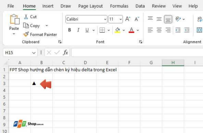Expand underline style options
The image size is (203, 133).
tap(93, 30)
